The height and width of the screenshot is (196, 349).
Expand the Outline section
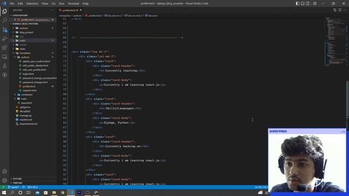coord(17,179)
